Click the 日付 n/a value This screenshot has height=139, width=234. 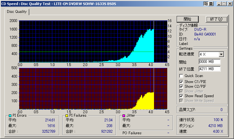(x=197, y=39)
